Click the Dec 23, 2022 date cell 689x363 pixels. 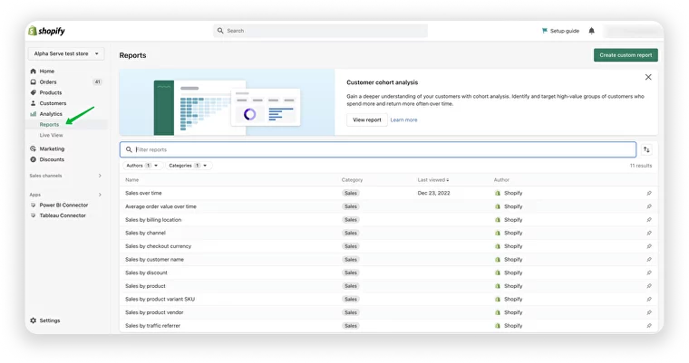pos(433,193)
